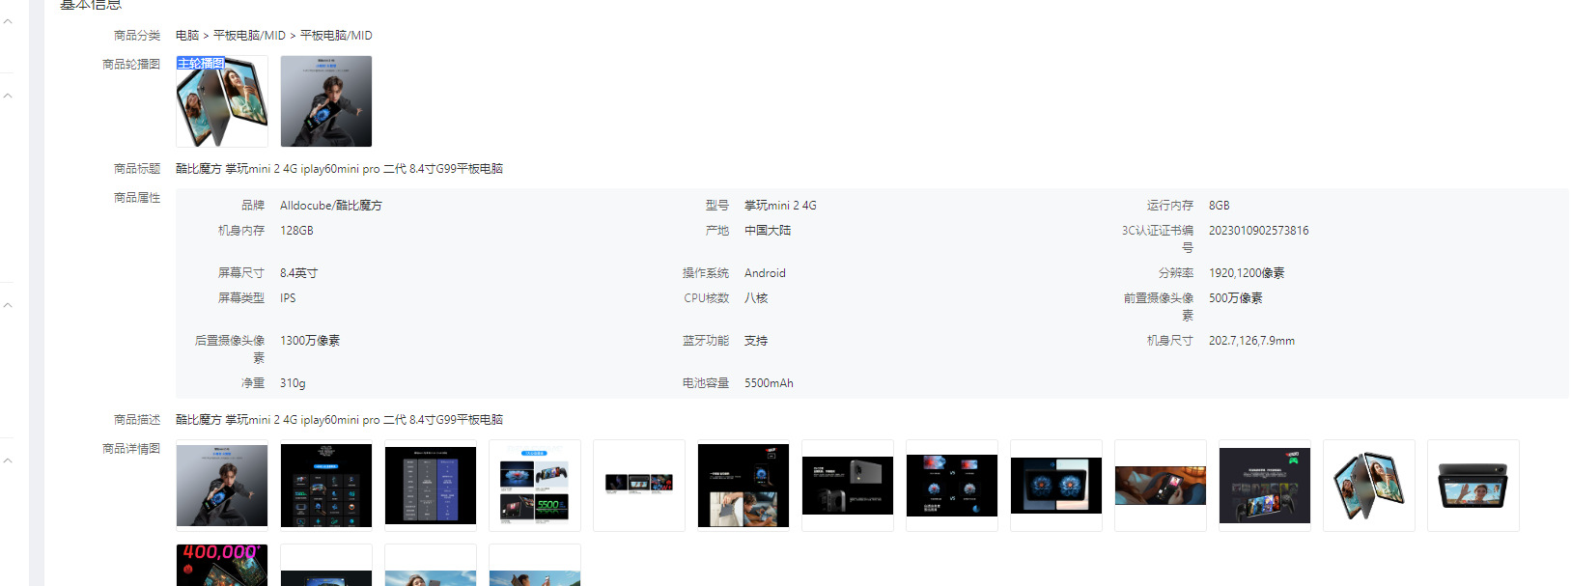Open the detail image showing 400,000 in red
This screenshot has width=1571, height=586.
click(222, 565)
